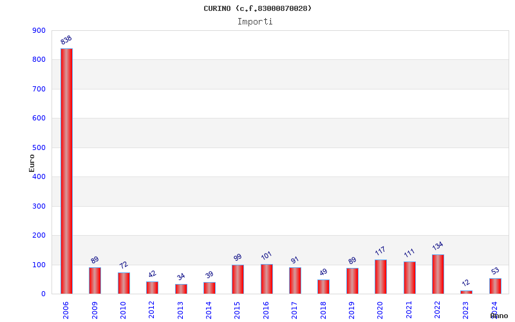Click the 500 y-axis tick label
The height and width of the screenshot is (322, 515).
coord(39,148)
